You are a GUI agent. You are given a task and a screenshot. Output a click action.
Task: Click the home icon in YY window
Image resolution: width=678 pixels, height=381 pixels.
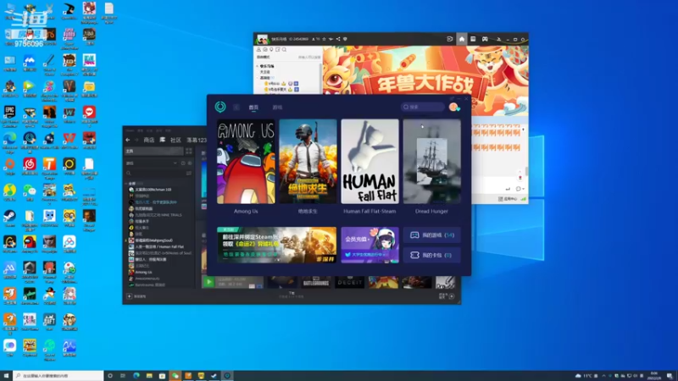click(461, 39)
